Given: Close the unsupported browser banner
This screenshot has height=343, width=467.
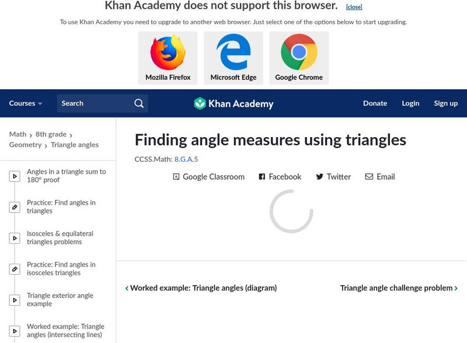Looking at the screenshot, I should coord(354,7).
